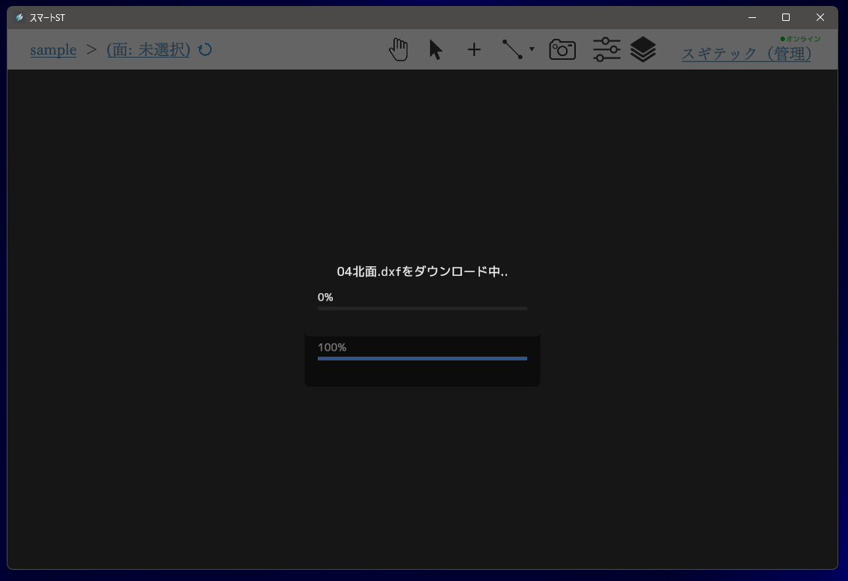The image size is (848, 581).
Task: Open the スギテック（管理） account link
Action: [746, 54]
